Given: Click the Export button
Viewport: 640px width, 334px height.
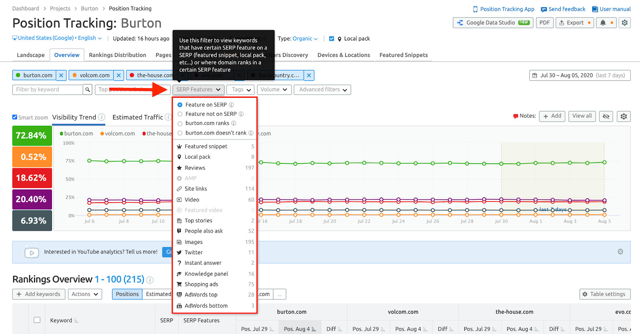Looking at the screenshot, I should [x=574, y=23].
